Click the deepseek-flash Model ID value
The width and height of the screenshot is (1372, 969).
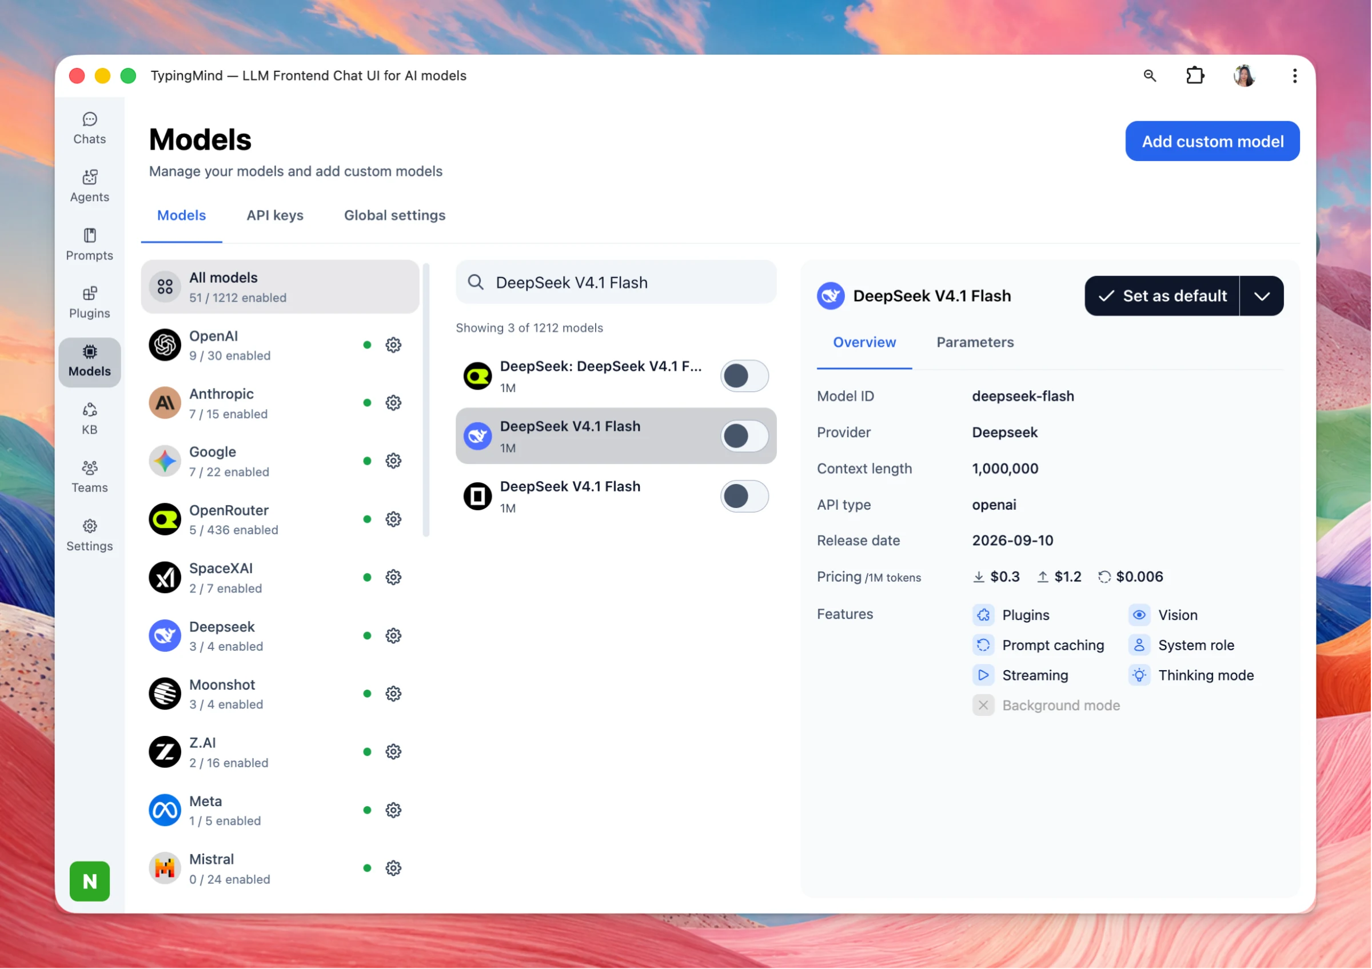point(1023,397)
